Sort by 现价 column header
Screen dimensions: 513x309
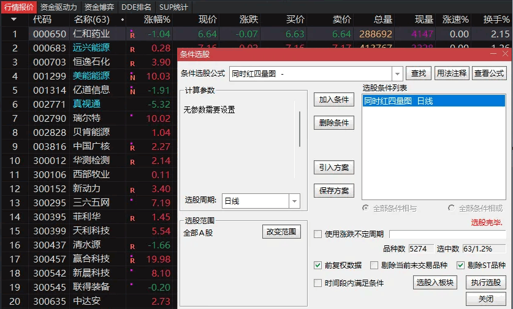(207, 20)
